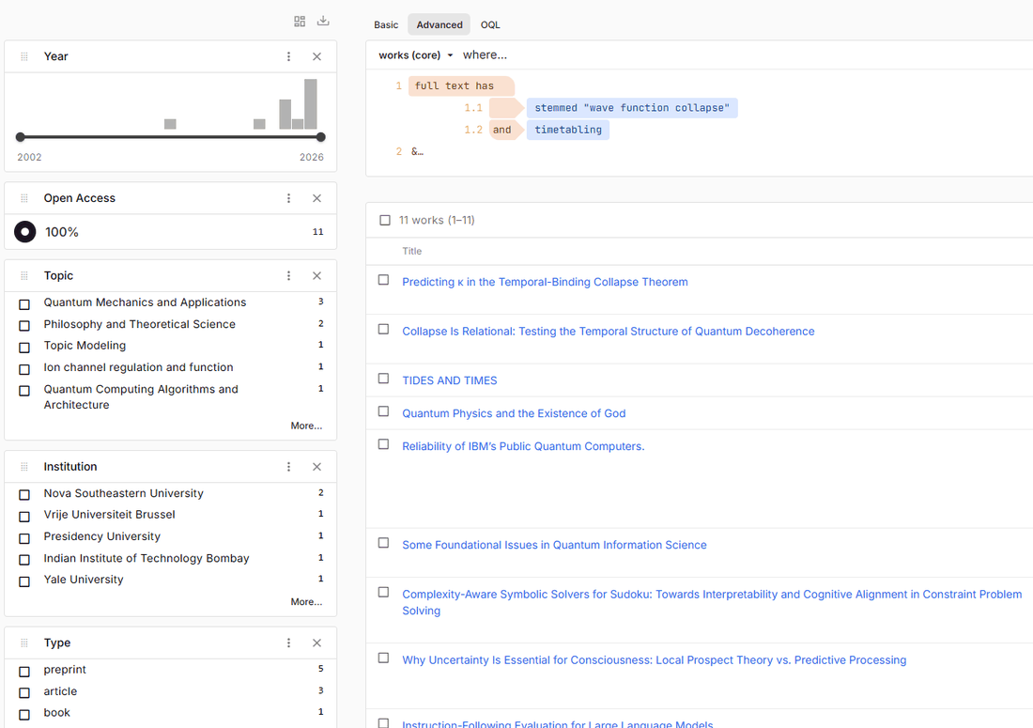The width and height of the screenshot is (1033, 728).
Task: Select all 11 works checkbox
Action: point(385,220)
